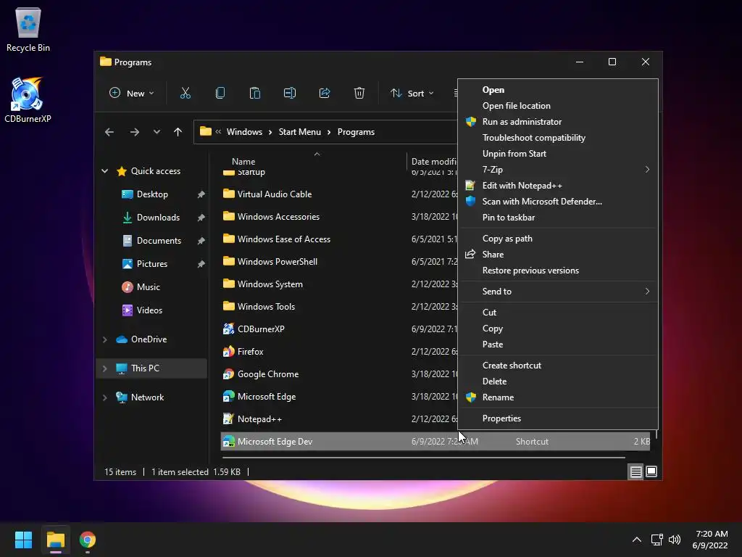Open the New dropdown menu
Image resolution: width=742 pixels, height=557 pixels.
[x=132, y=93]
